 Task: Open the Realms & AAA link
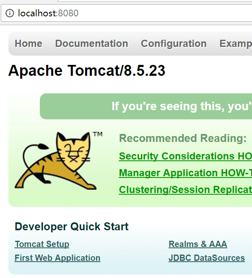pos(198,244)
